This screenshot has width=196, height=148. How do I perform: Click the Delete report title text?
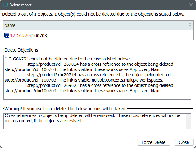pyautogui.click(x=20, y=5)
